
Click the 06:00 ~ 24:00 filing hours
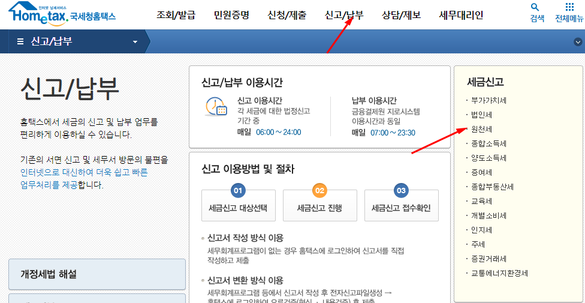coord(278,132)
